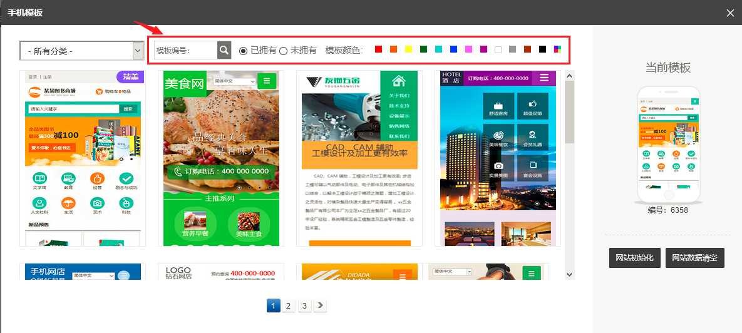Select the 已拥有 radio button
742x333 pixels.
pyautogui.click(x=244, y=50)
